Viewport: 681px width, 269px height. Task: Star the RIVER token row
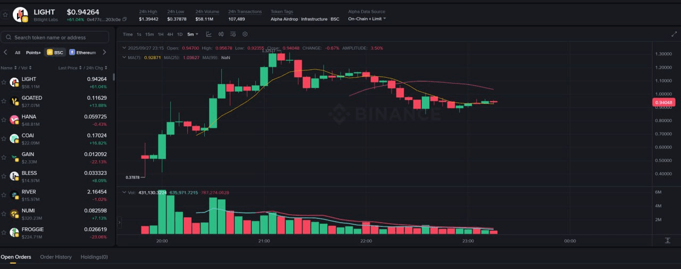(4, 195)
